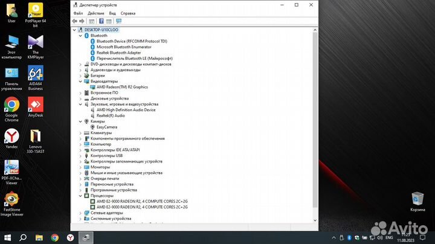The width and height of the screenshot is (435, 244).
Task: Select AMD High Definition Audio Device
Action: (126, 110)
